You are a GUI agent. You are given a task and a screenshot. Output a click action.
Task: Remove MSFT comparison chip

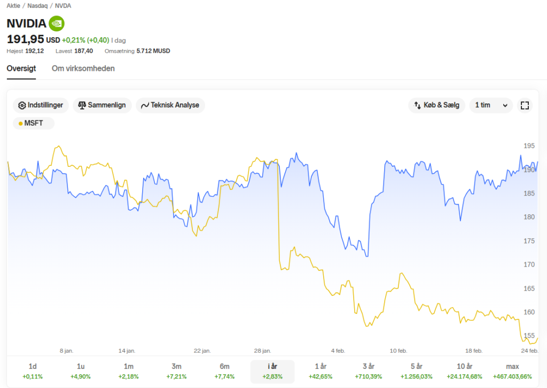[34, 123]
